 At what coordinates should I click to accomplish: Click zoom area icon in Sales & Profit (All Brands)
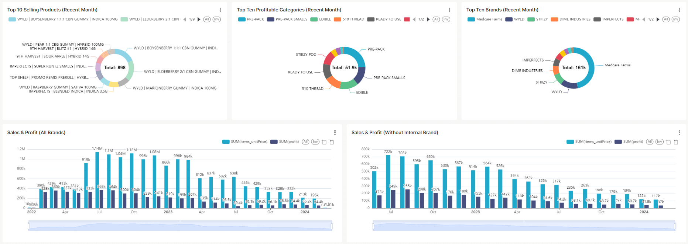tap(324, 142)
